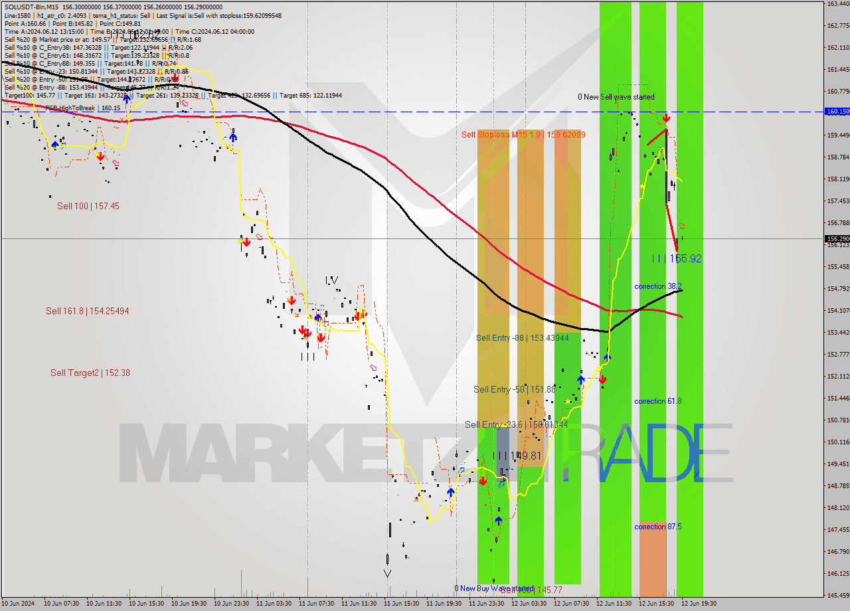Click the 'Sell 100 | 157.45' label

(88, 206)
